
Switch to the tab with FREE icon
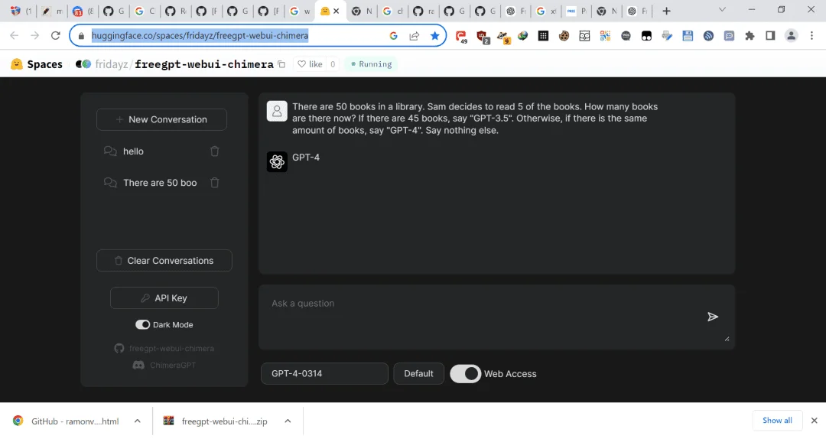click(577, 11)
